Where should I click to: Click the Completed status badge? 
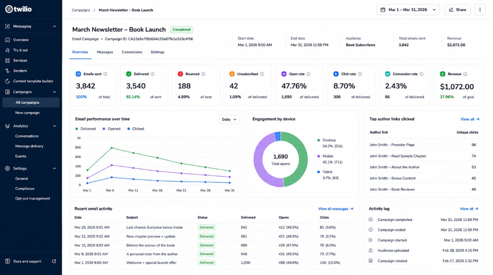tap(181, 30)
